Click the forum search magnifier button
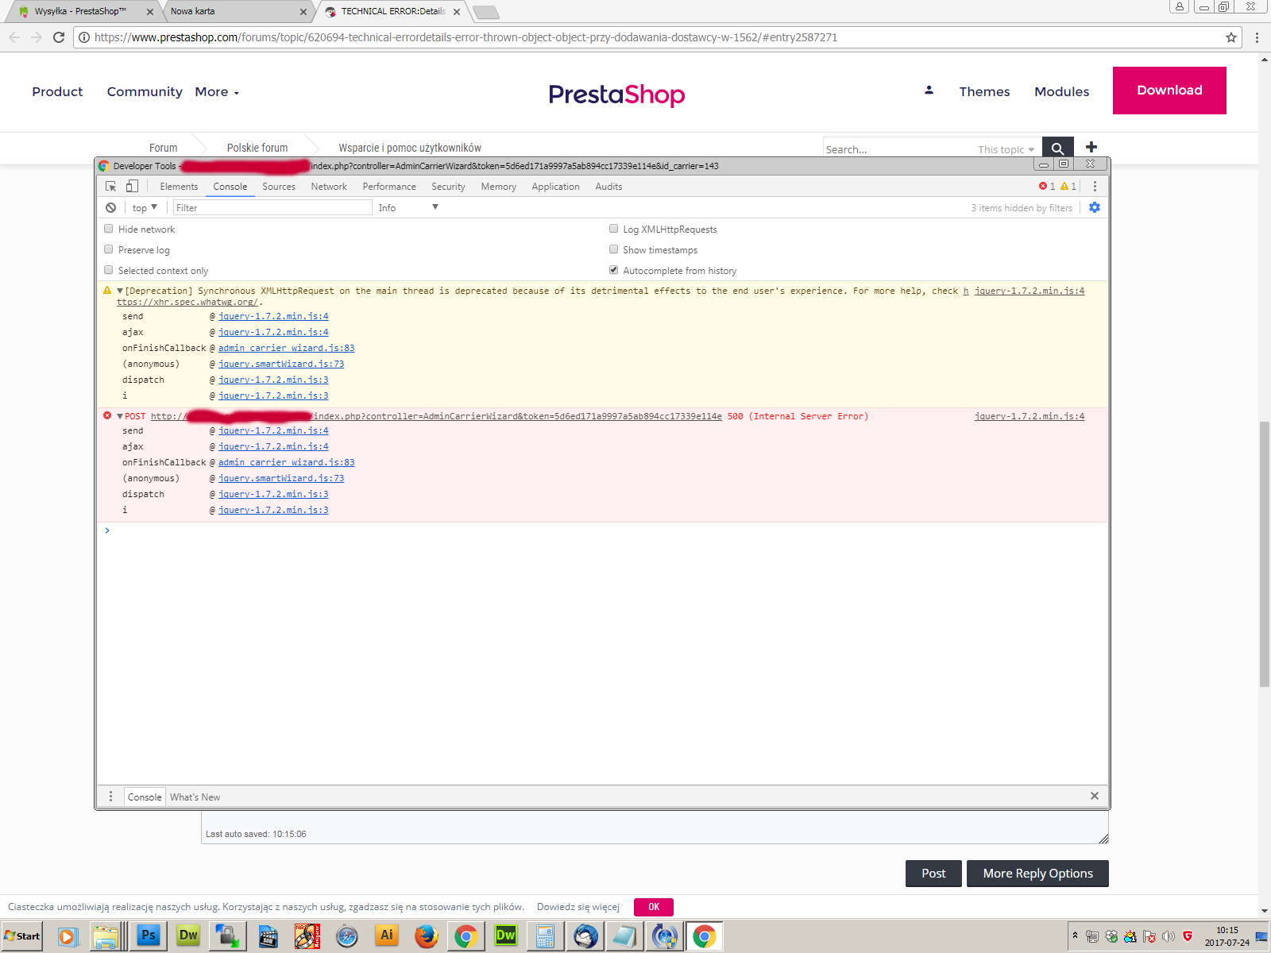Screen dimensions: 1271x953 [x=1057, y=148]
